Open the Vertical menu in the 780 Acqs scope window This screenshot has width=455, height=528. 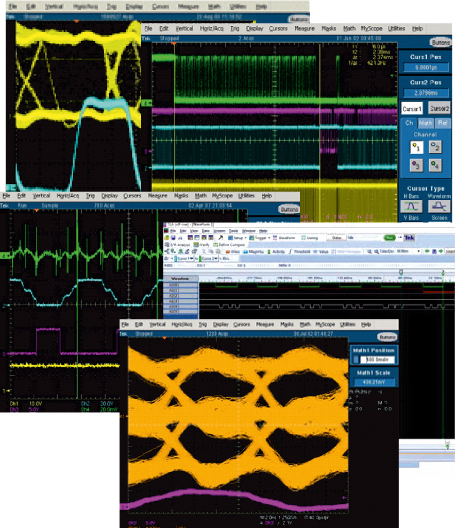(41, 196)
